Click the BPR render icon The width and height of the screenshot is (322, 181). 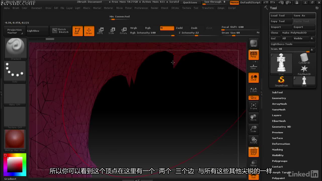253,43
